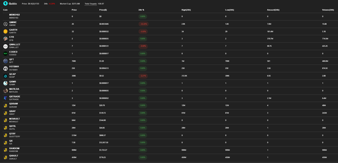Click the QUTIL coin icon

5,128
